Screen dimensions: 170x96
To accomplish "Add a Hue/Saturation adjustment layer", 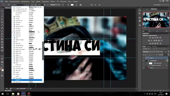I will pyautogui.click(x=149, y=41).
